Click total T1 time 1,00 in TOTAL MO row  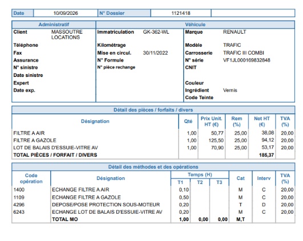click(x=184, y=219)
